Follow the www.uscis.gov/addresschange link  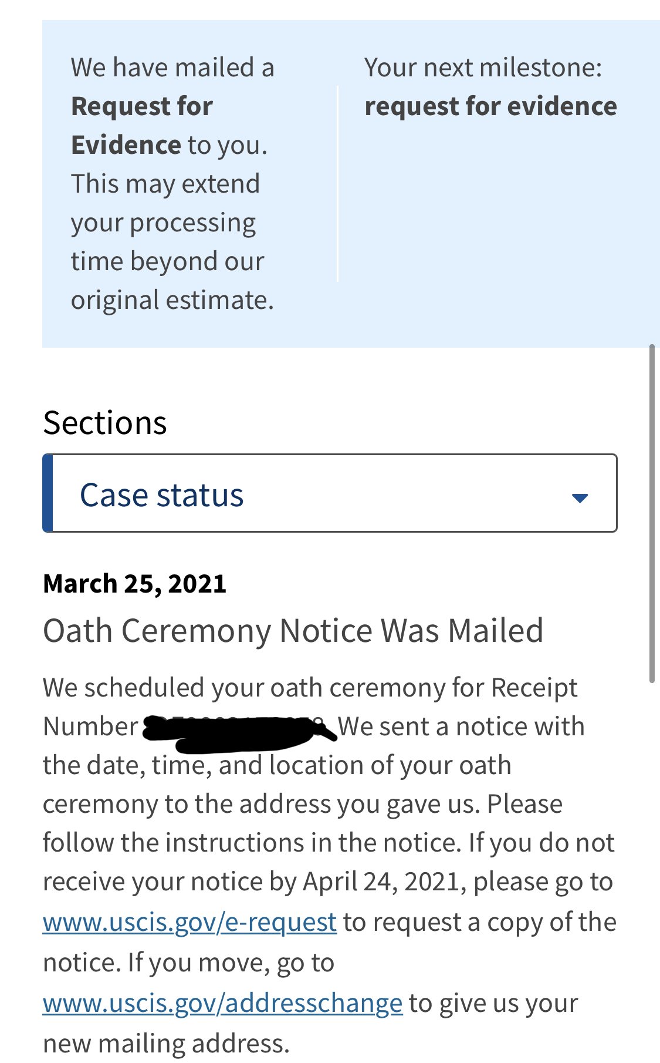[223, 1003]
